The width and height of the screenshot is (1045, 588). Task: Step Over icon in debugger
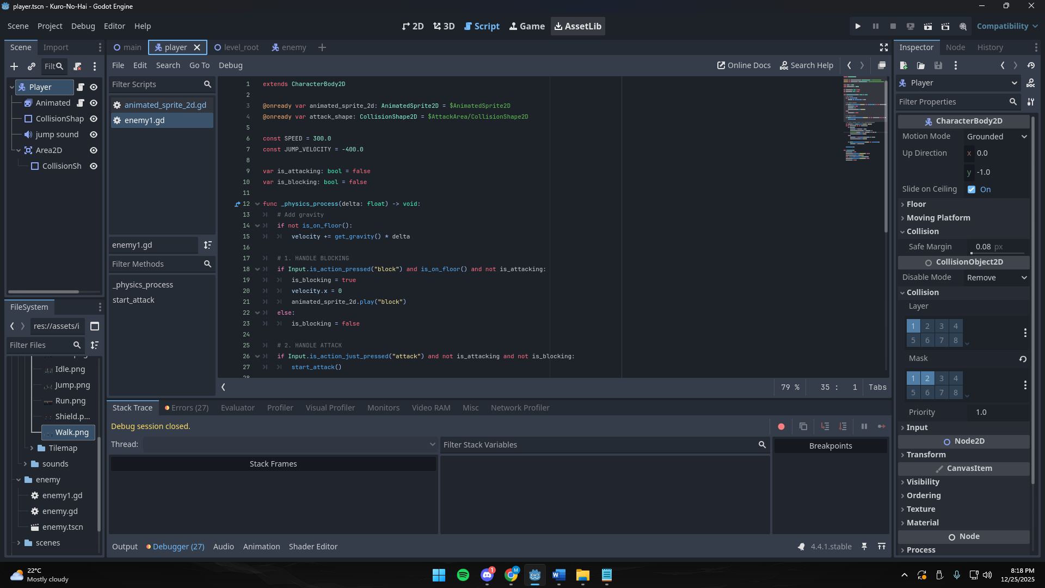click(x=843, y=426)
